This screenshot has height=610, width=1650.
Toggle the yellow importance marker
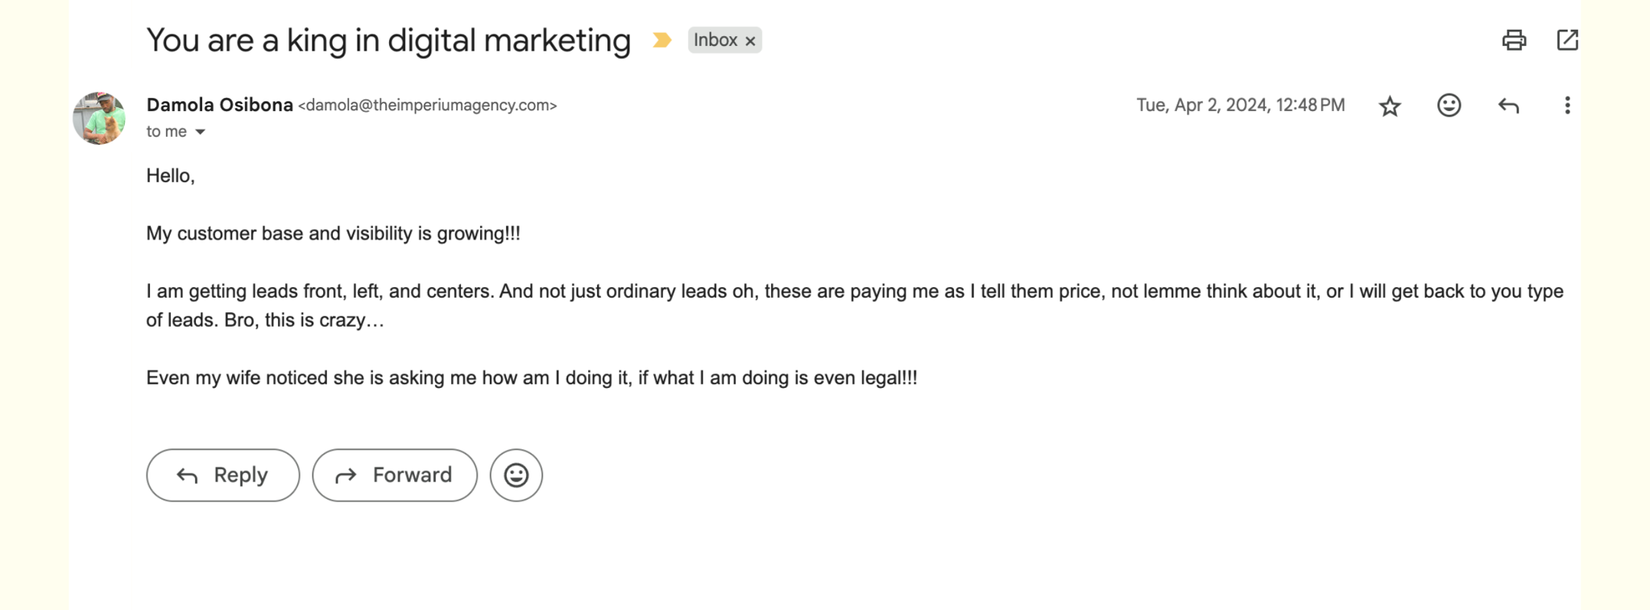661,40
